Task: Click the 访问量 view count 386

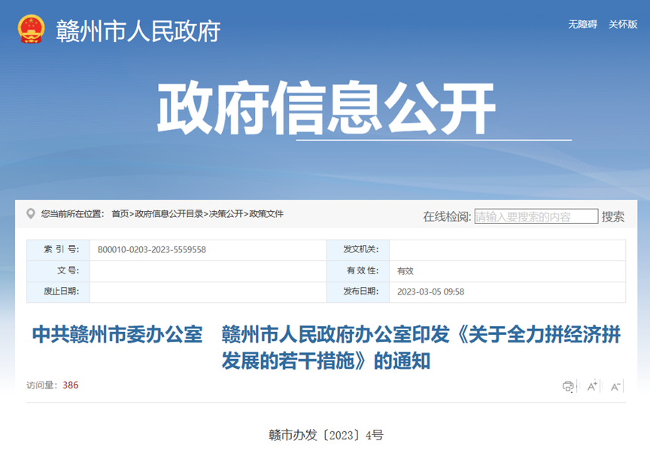Action: (x=70, y=385)
